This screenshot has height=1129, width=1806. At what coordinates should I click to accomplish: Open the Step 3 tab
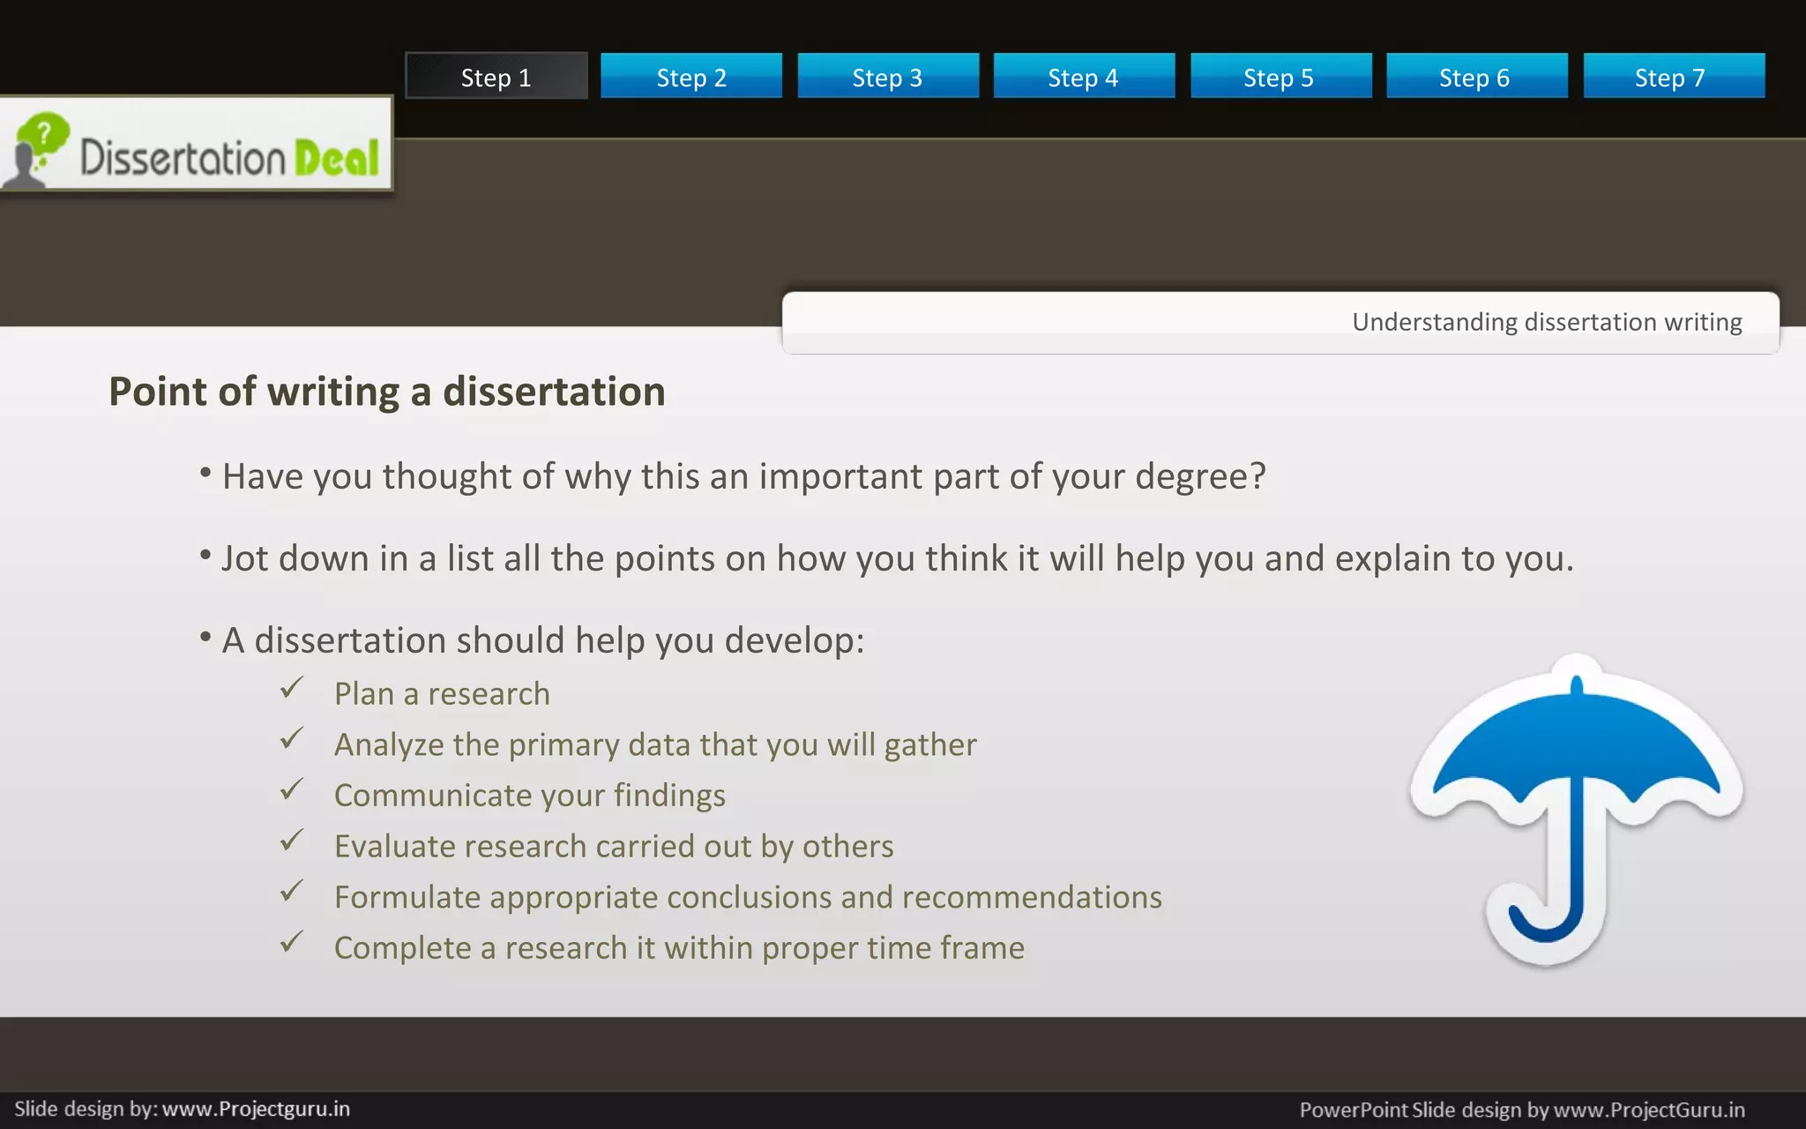(x=887, y=77)
